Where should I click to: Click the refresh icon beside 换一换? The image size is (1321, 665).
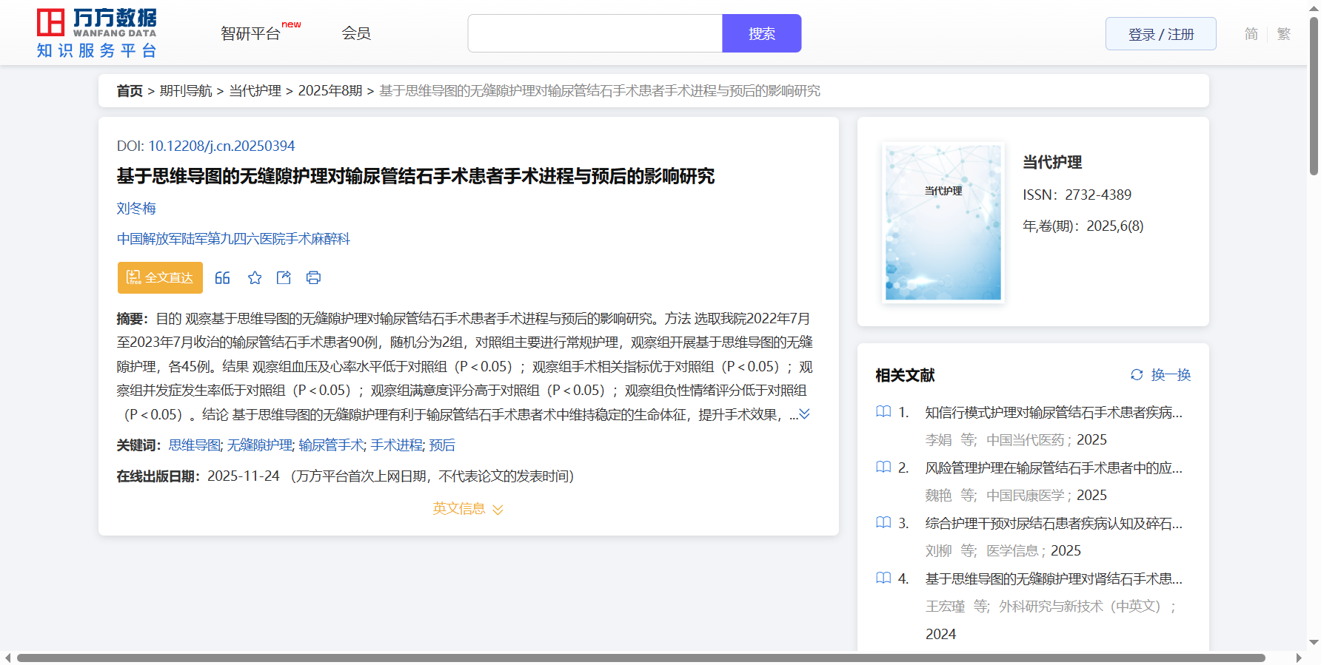tap(1137, 375)
